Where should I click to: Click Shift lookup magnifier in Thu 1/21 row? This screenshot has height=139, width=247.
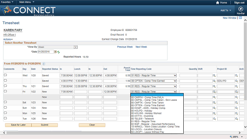point(214,86)
